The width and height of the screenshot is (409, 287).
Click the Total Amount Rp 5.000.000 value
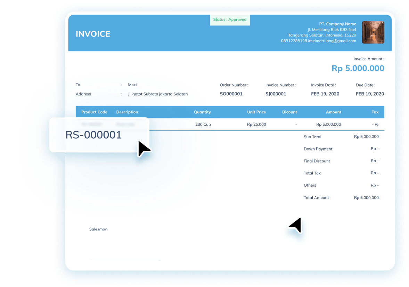[366, 198]
